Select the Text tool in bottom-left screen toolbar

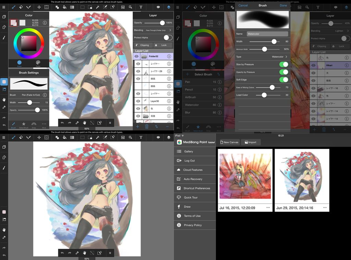pyautogui.click(x=141, y=137)
